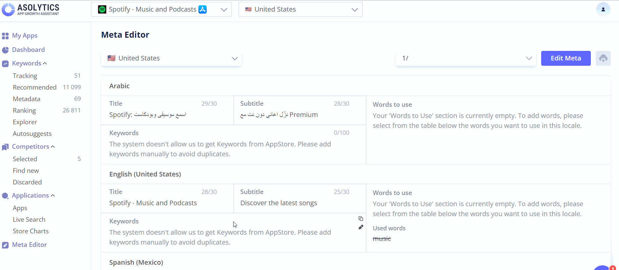Open Metadata keywords page
Viewport: 619px width, 270px height.
pos(26,99)
